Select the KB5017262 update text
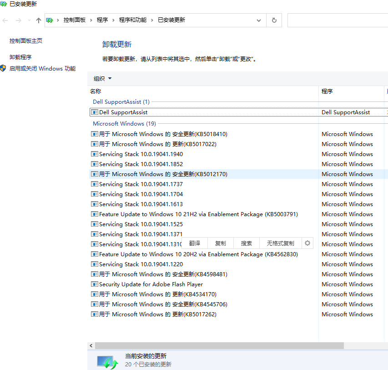The height and width of the screenshot is (370, 388). [x=158, y=314]
